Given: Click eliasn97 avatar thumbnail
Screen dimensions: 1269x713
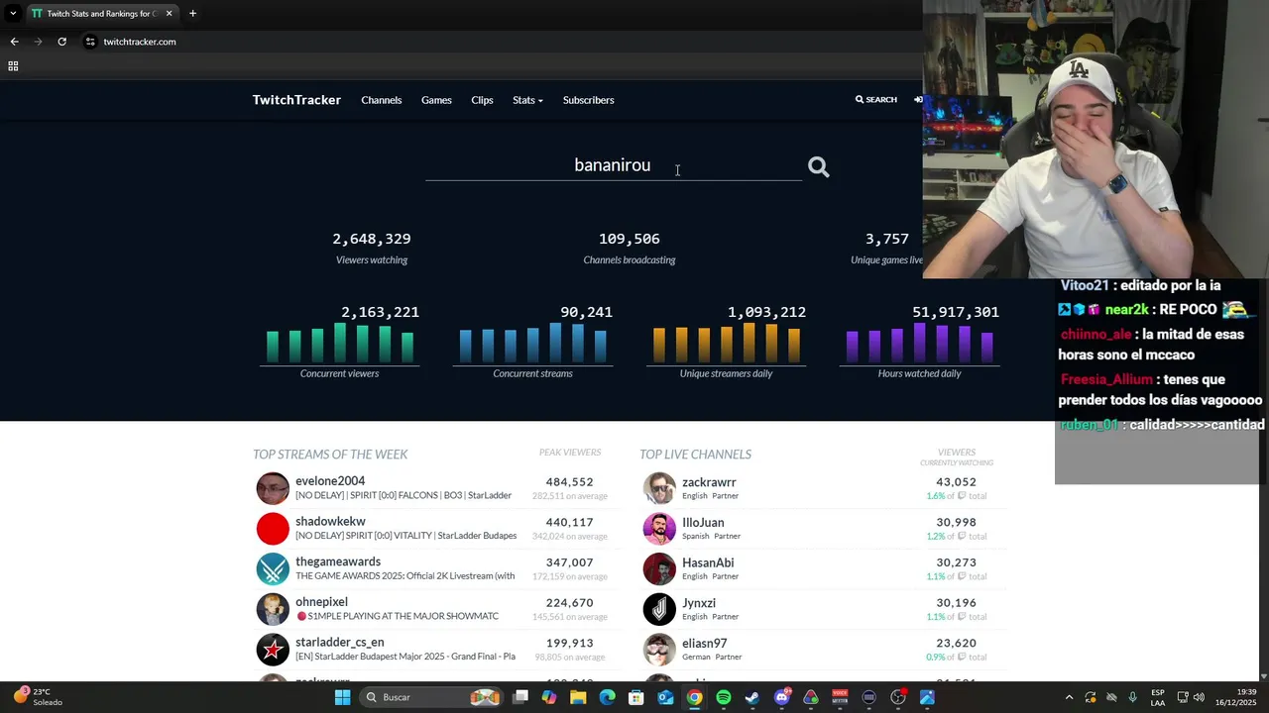Looking at the screenshot, I should click(x=659, y=650).
